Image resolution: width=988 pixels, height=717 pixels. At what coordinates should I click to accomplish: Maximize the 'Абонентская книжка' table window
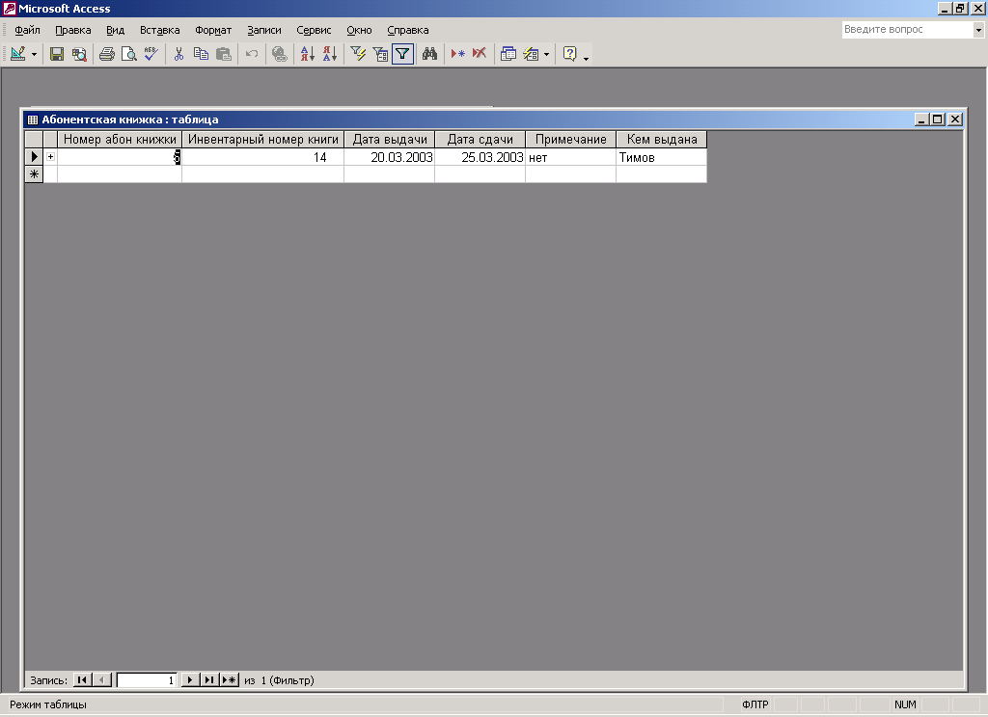[x=938, y=119]
